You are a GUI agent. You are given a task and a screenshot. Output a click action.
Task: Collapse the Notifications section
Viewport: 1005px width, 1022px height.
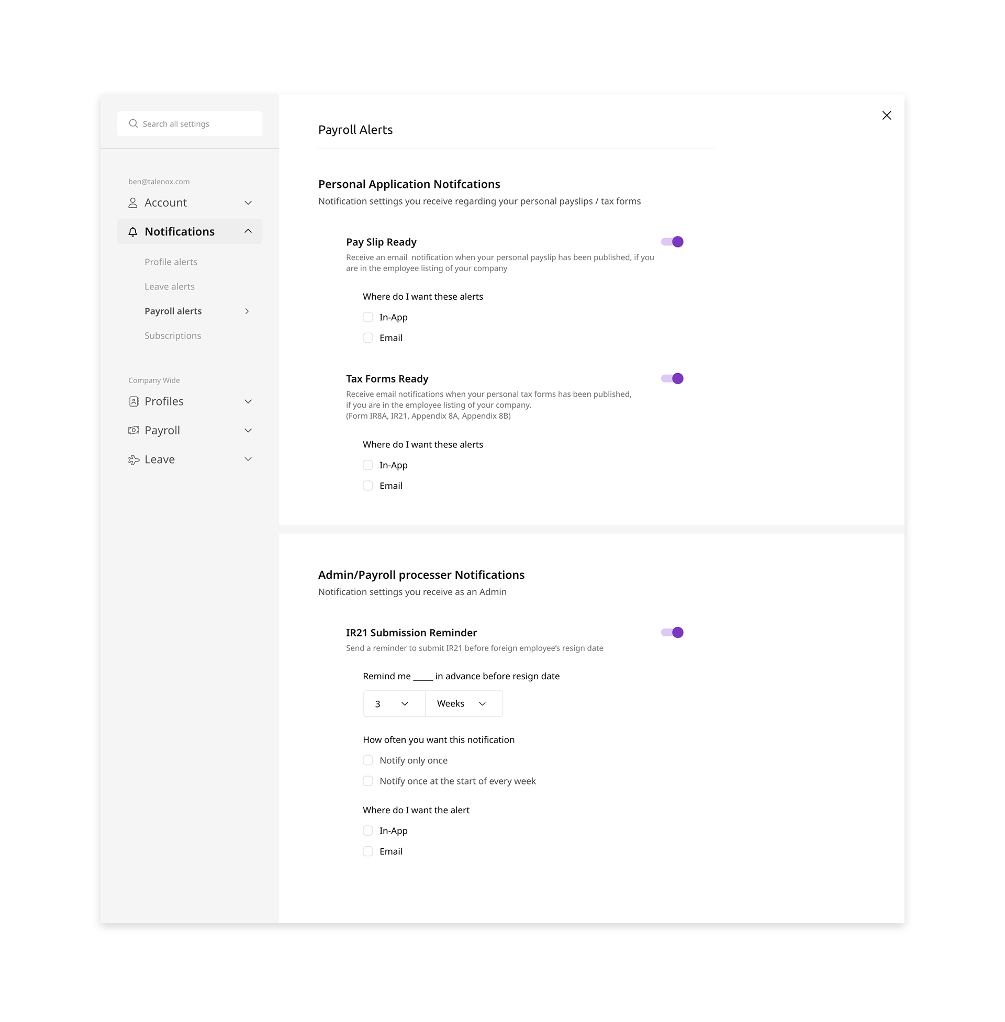pos(248,232)
